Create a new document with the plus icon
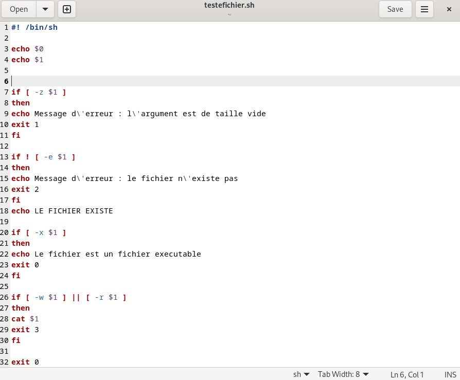 click(x=67, y=9)
